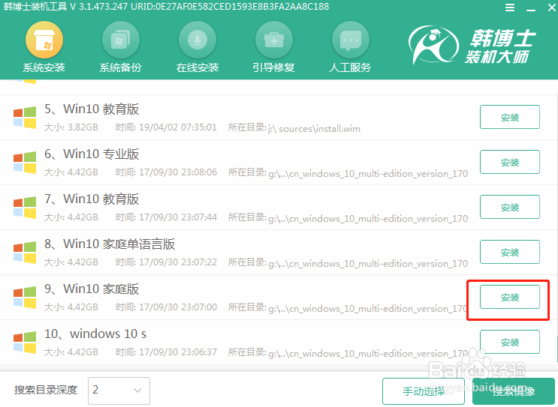
Task: Click the timestamp 17/09/30 23:07:22
Action: click(177, 262)
